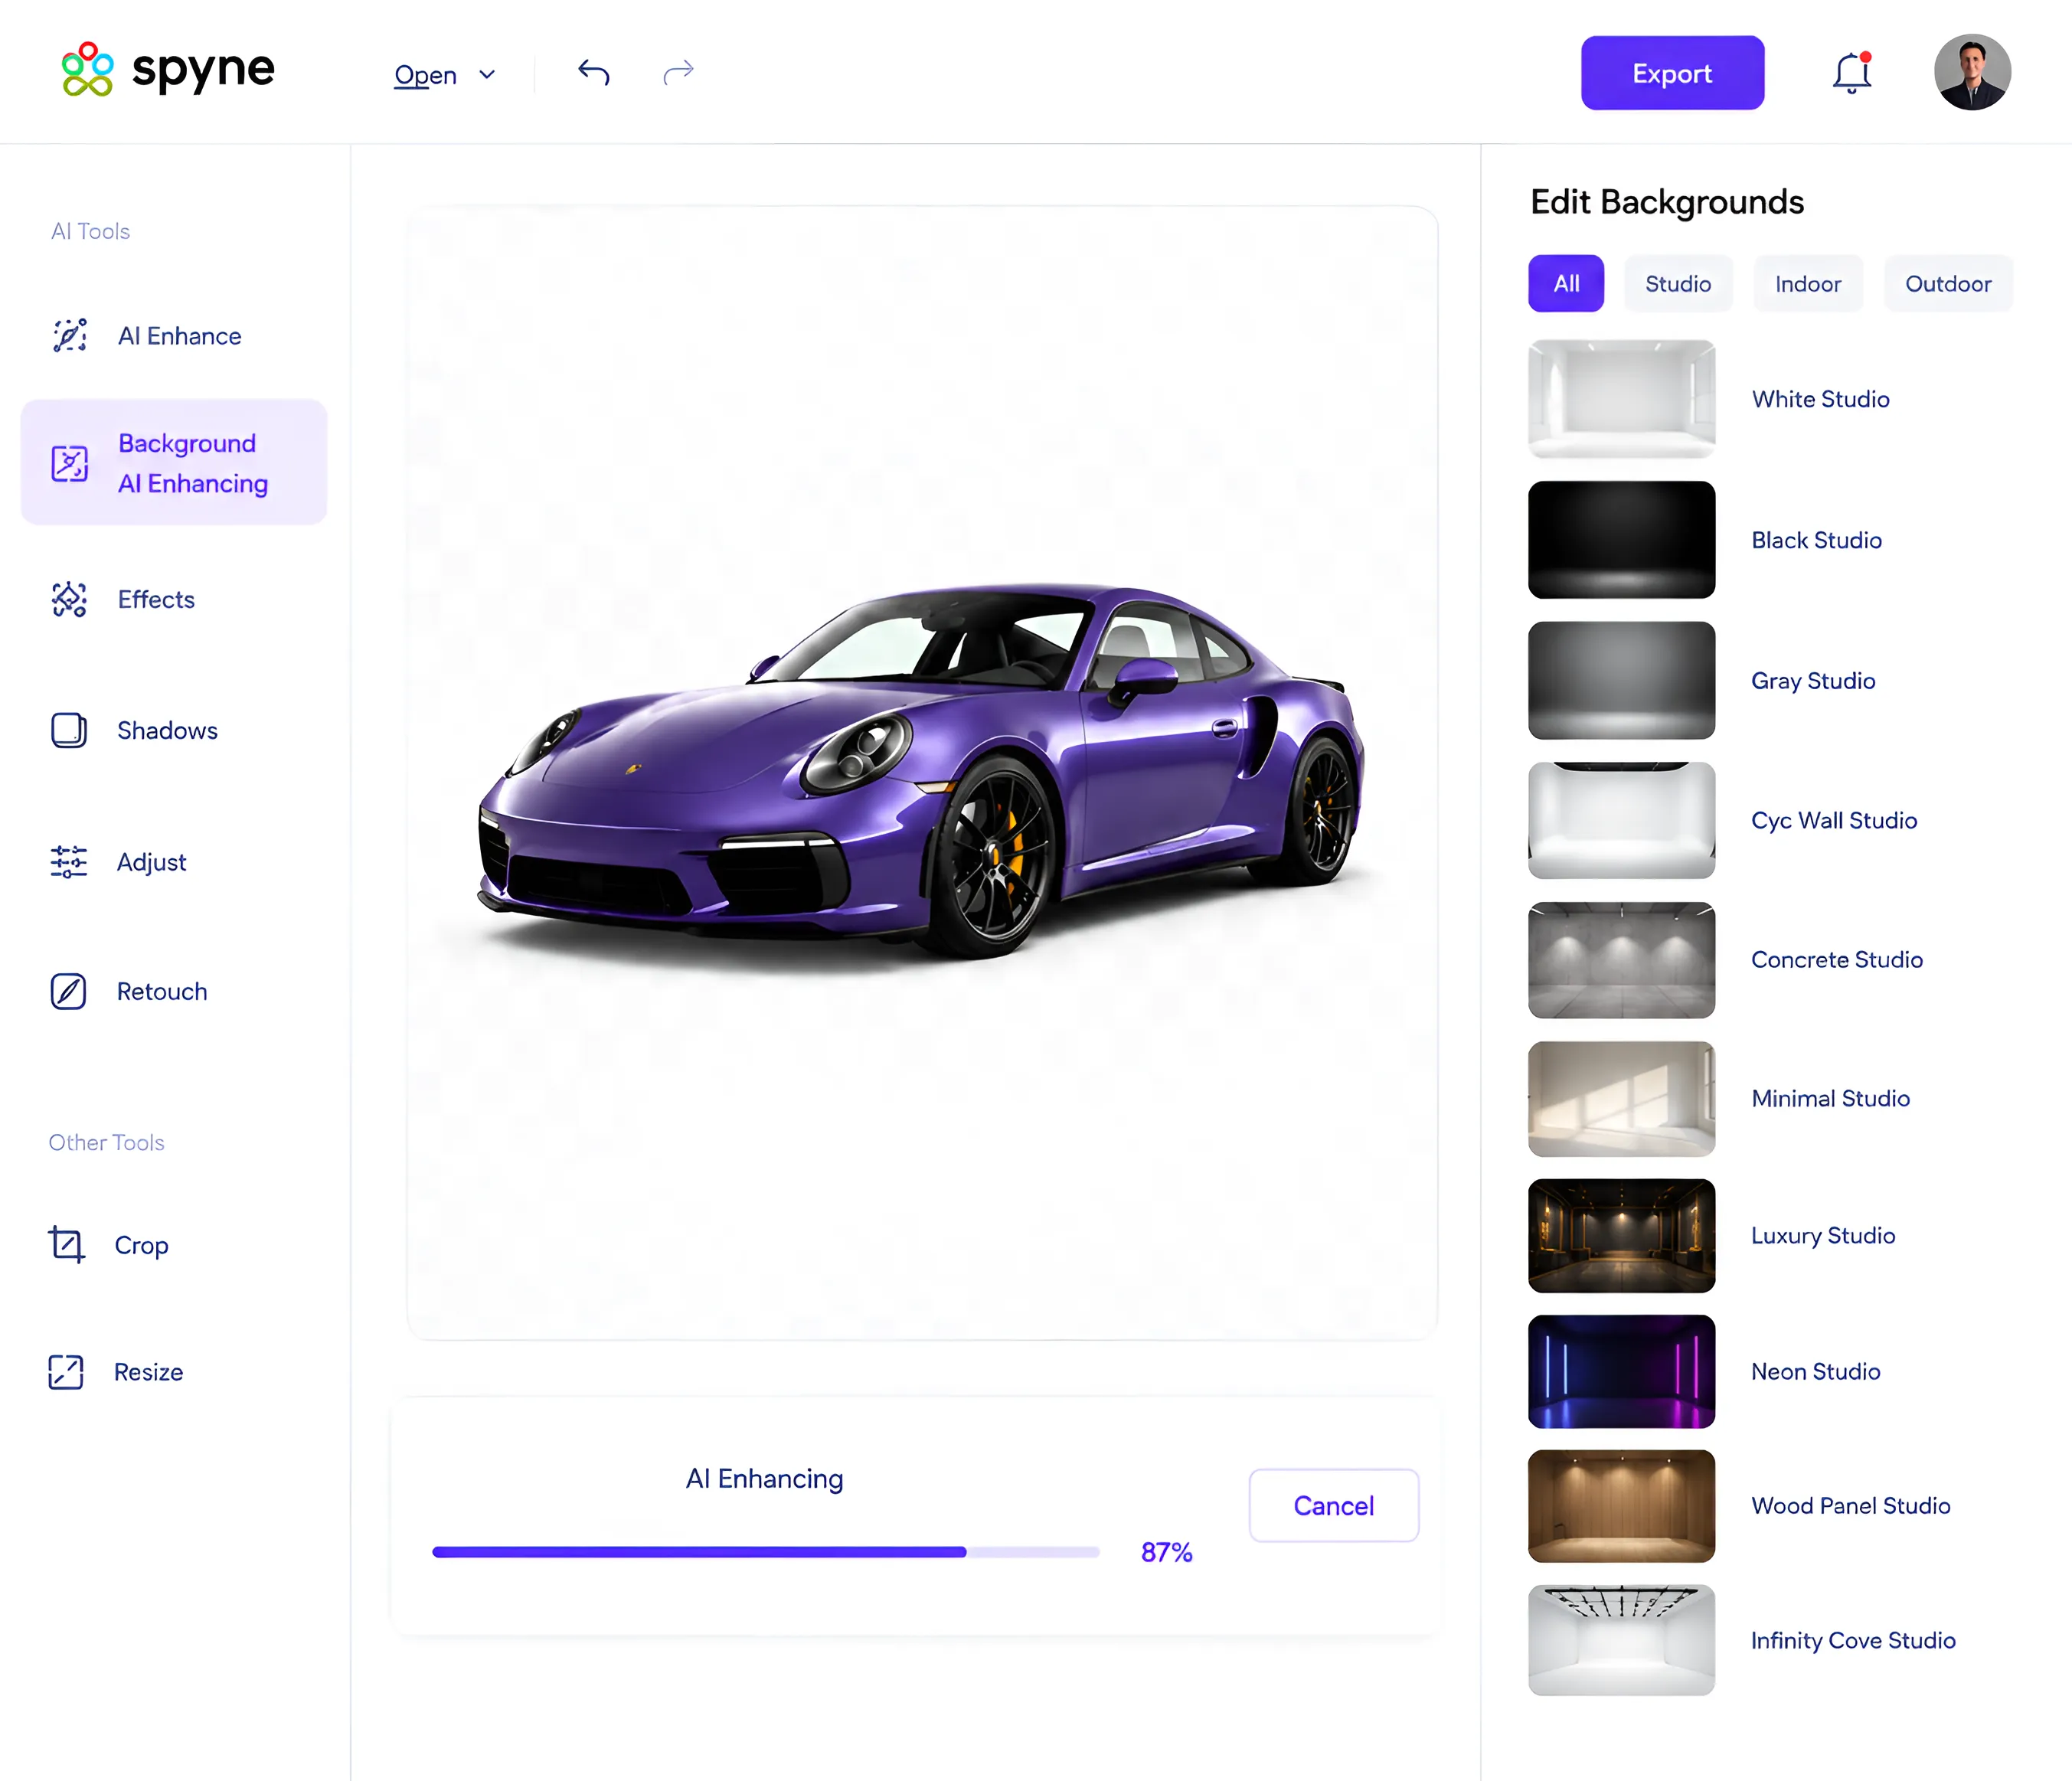Choose White Studio thumbnail
2072x1781 pixels.
(x=1621, y=399)
